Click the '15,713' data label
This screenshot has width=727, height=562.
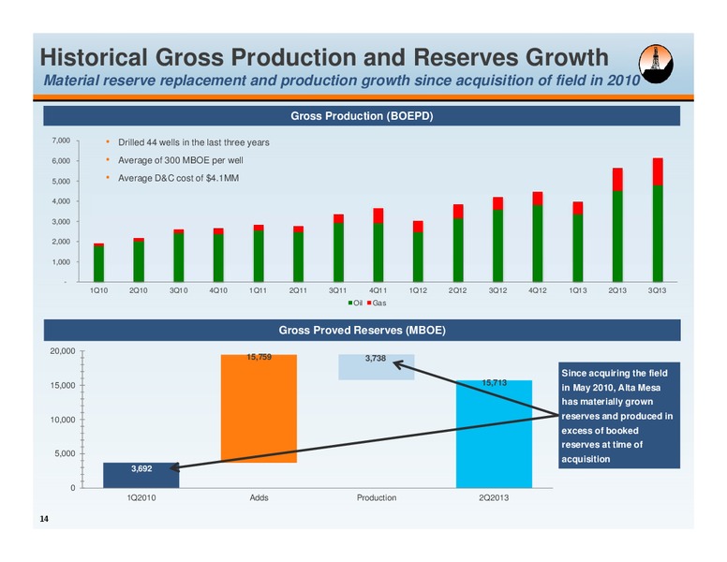click(495, 382)
